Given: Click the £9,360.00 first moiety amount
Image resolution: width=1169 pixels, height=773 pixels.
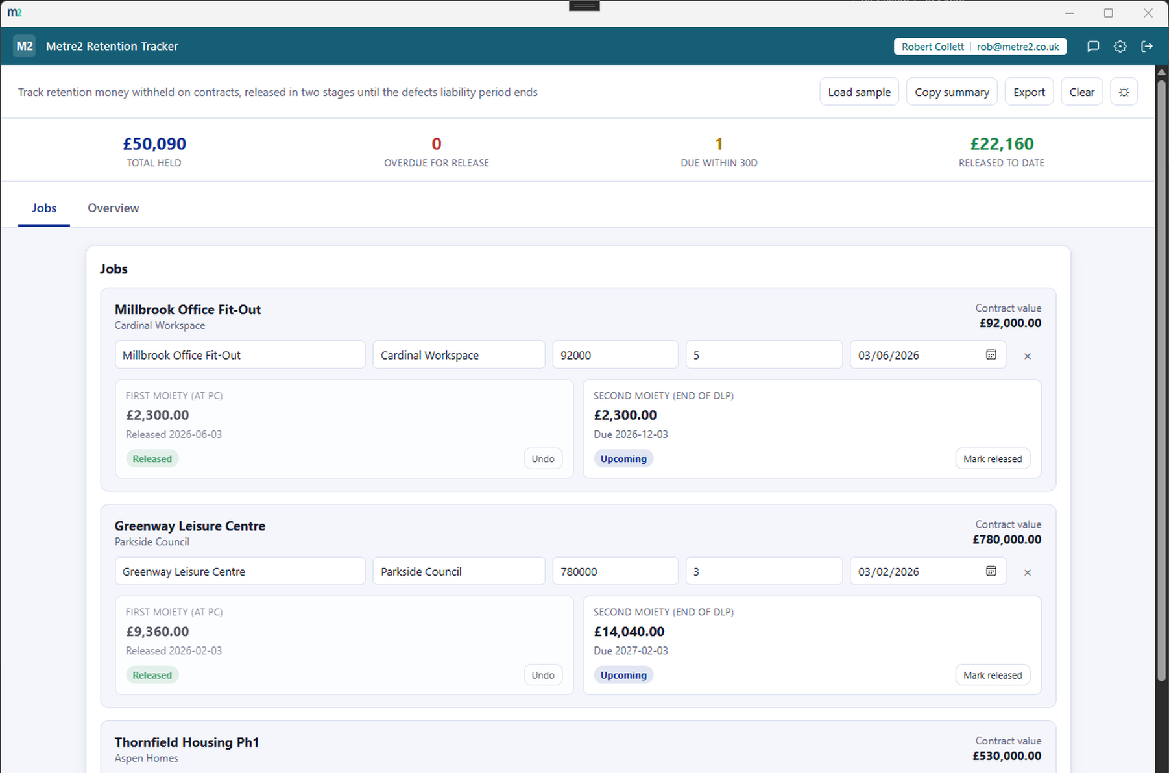Looking at the screenshot, I should (158, 632).
